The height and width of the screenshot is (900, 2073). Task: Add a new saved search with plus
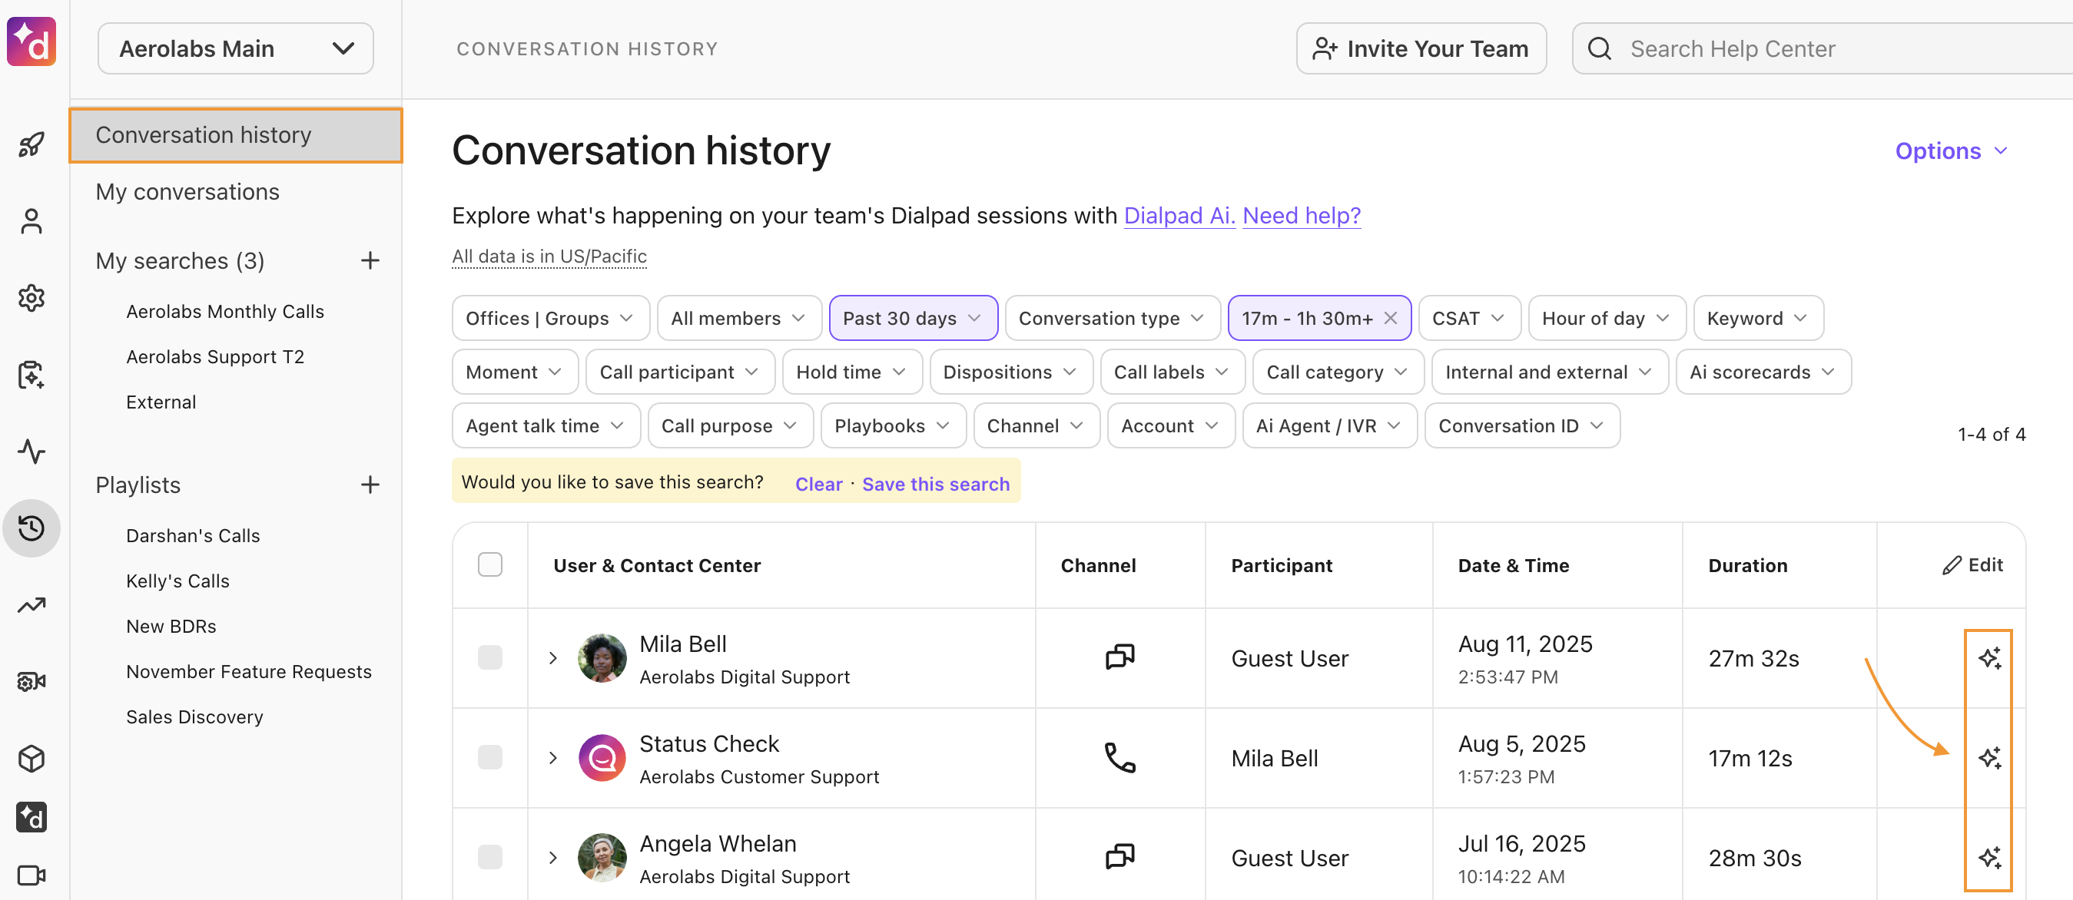pos(370,260)
